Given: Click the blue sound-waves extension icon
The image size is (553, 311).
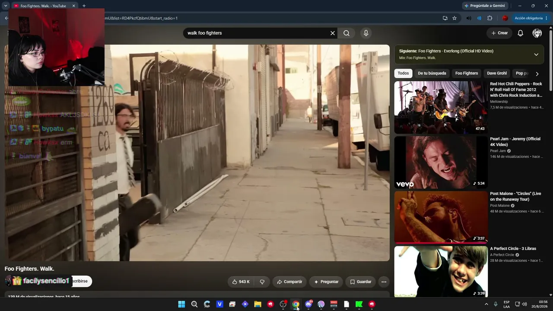Looking at the screenshot, I should pyautogui.click(x=479, y=18).
